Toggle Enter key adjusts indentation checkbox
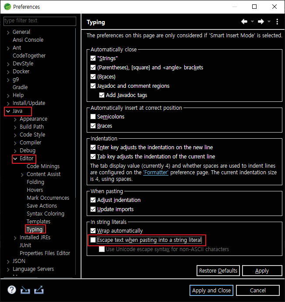 (x=93, y=147)
